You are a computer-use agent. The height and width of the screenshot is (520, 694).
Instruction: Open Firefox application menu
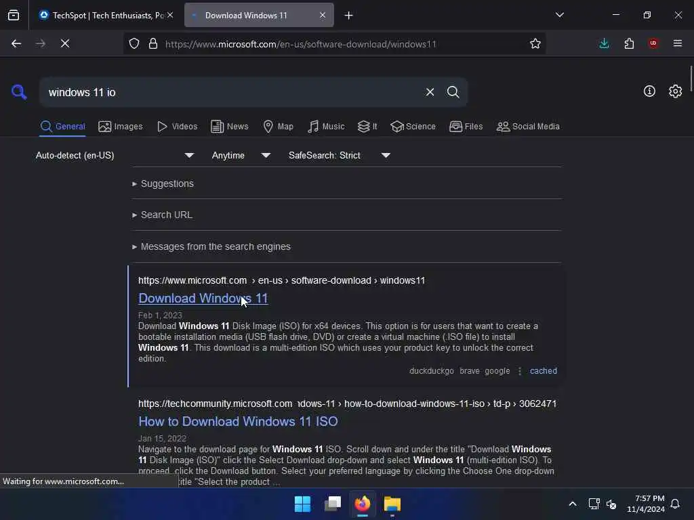(x=678, y=43)
